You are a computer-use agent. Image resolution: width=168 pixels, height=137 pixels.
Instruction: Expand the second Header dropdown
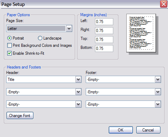tap(44, 92)
